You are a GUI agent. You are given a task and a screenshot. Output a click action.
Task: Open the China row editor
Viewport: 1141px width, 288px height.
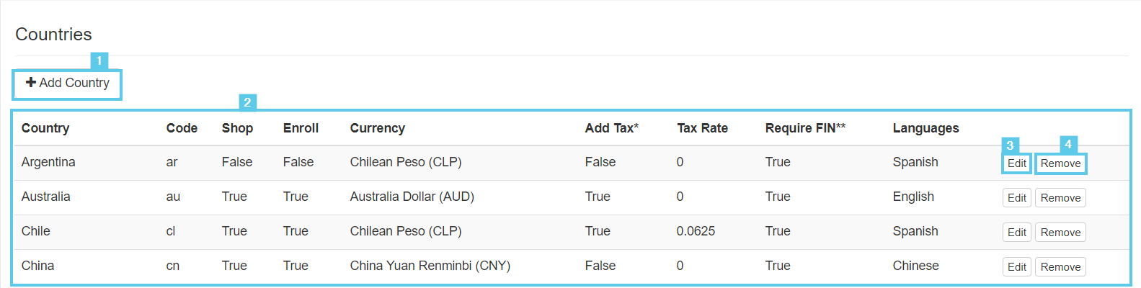[1016, 267]
